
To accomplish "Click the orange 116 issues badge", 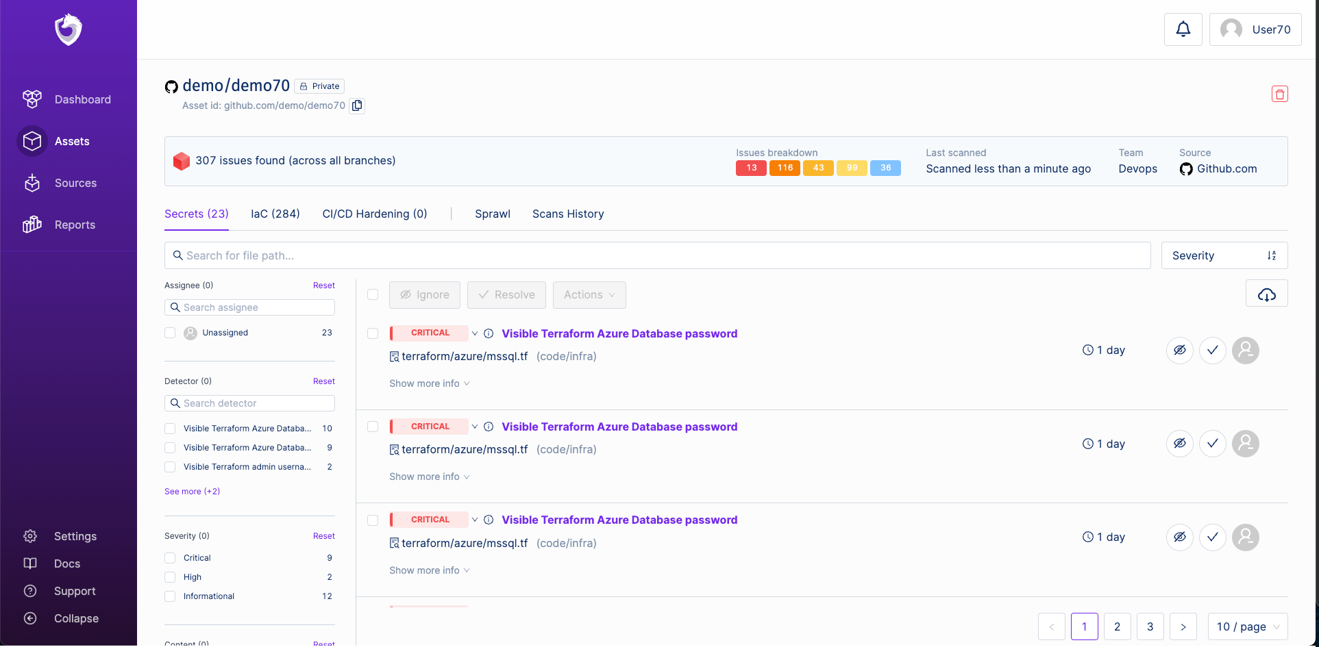I will point(785,168).
